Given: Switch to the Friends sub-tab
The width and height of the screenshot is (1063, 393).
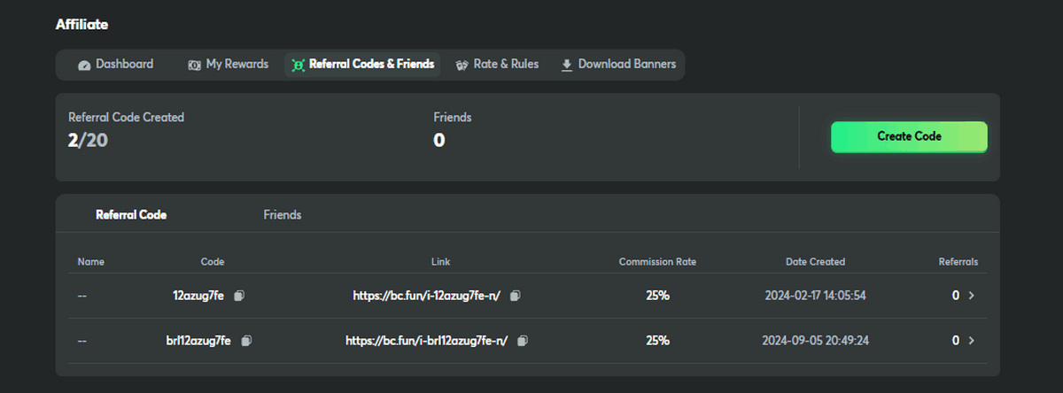Looking at the screenshot, I should coord(283,215).
